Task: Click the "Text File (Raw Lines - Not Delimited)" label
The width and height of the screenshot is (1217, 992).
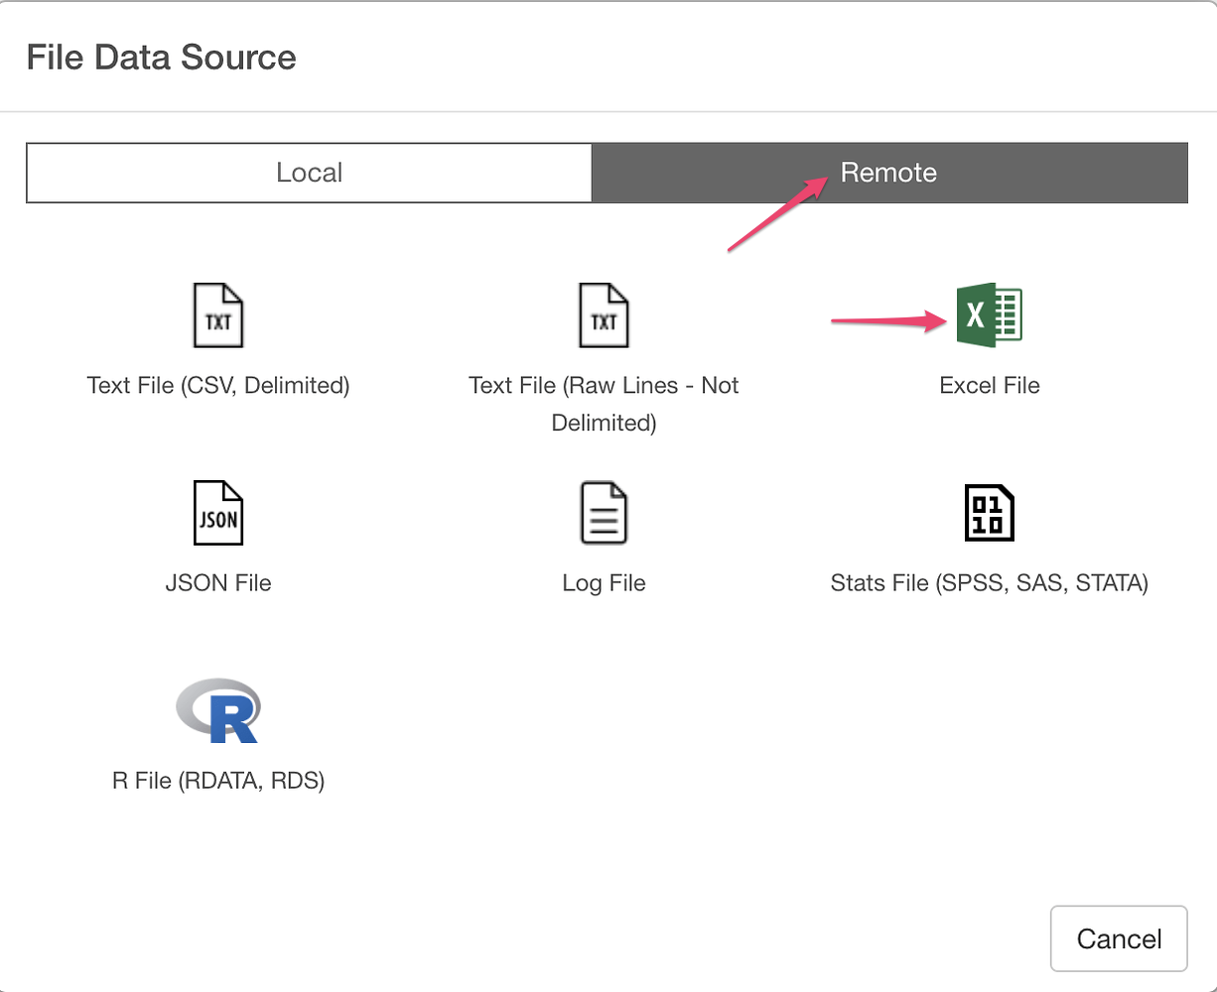Action: (x=604, y=404)
